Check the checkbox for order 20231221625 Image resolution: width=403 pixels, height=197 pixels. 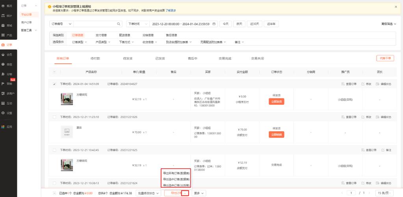coord(54,150)
